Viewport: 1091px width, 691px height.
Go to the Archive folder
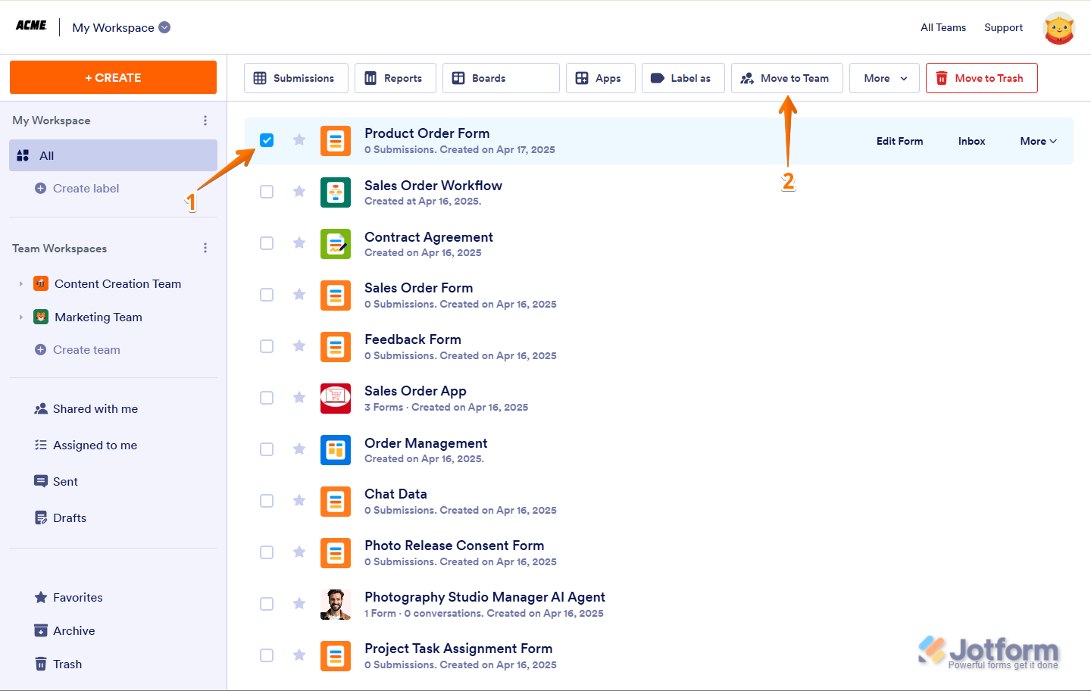73,631
